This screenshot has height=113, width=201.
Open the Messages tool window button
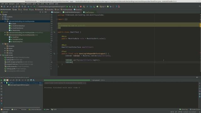point(5,110)
